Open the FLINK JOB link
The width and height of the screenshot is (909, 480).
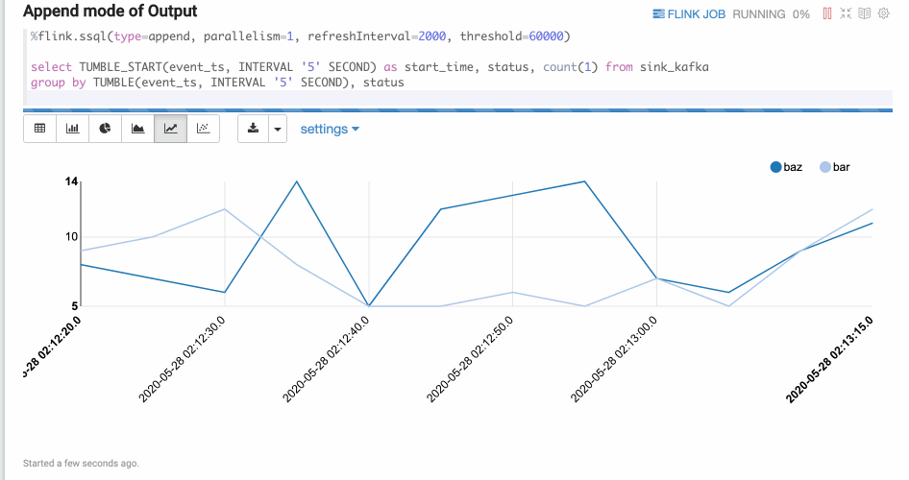[x=688, y=14]
